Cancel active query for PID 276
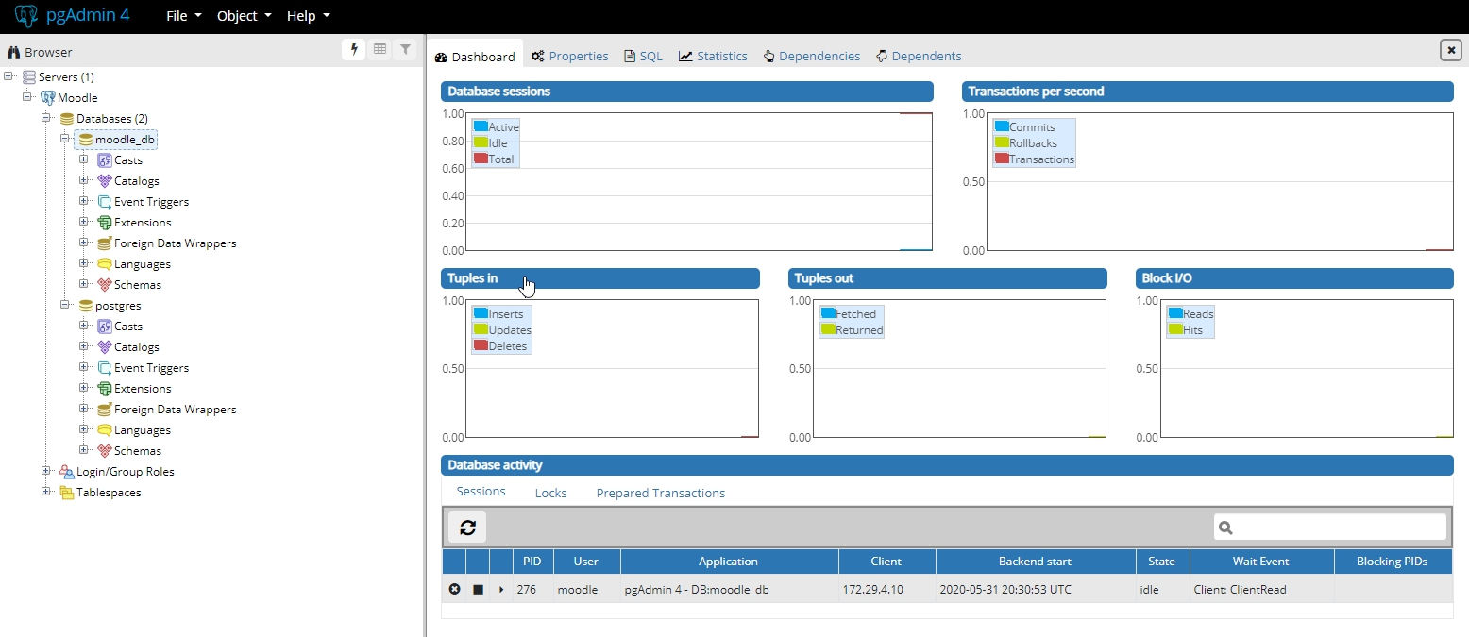 coord(478,589)
